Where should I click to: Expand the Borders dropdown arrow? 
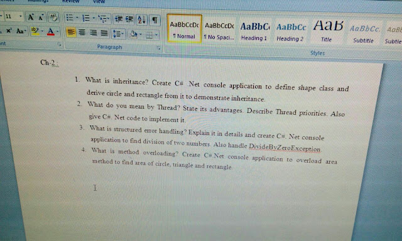156,35
